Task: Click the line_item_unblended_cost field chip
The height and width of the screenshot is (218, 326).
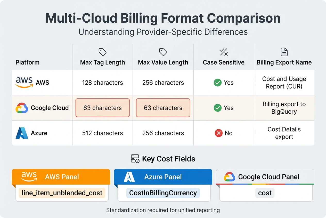Action: click(62, 193)
